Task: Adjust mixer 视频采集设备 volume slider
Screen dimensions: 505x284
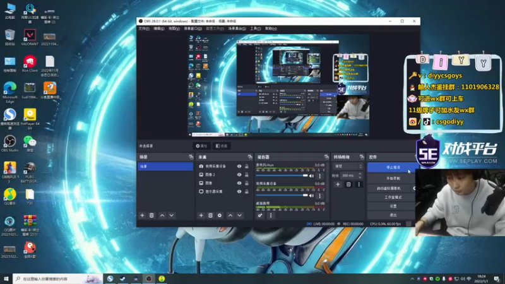Action: (282, 196)
